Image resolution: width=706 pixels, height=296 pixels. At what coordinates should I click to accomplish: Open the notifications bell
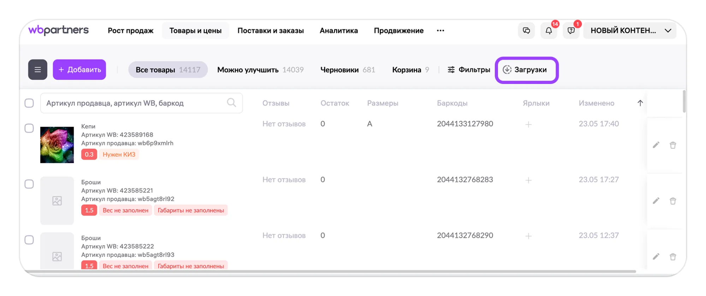coord(548,31)
